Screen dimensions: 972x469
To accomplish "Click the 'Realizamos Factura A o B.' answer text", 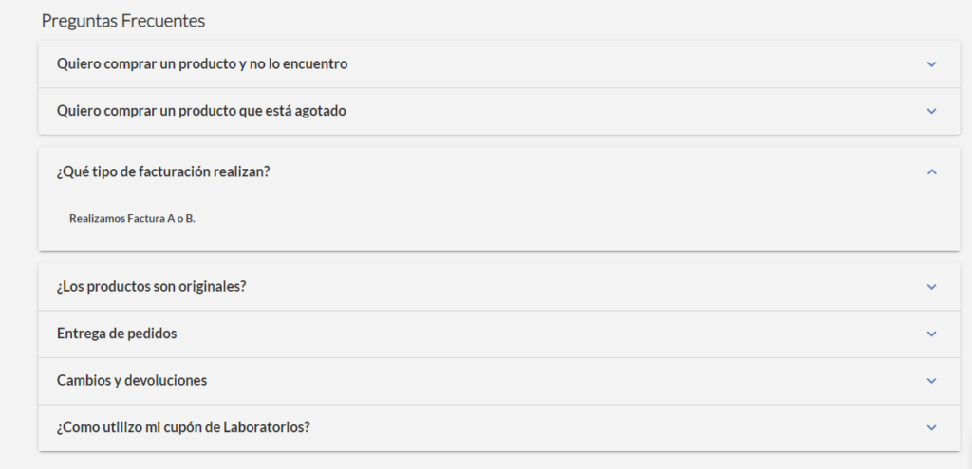I will pyautogui.click(x=132, y=219).
